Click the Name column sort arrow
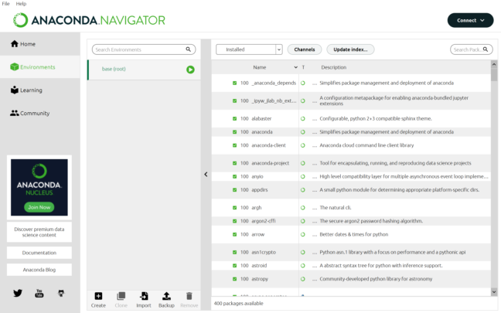501x313 pixels. pos(295,67)
